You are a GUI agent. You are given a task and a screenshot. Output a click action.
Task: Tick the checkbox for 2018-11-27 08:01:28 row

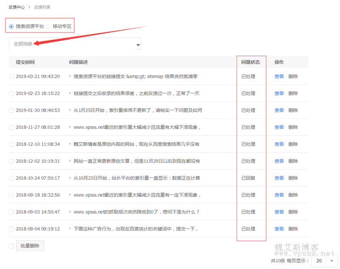[x=11, y=127]
